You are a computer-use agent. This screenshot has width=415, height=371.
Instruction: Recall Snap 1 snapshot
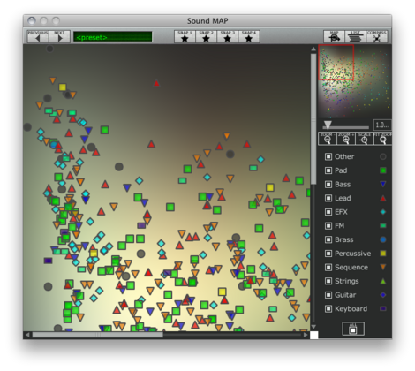[185, 36]
